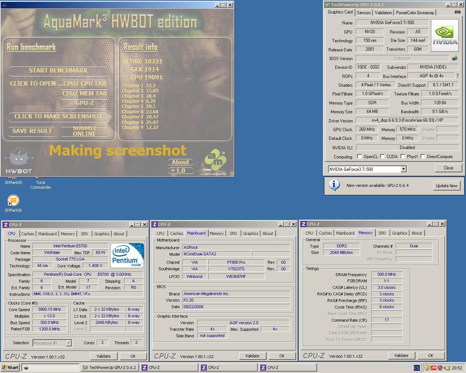Click CPUZ CPU TAB button
The width and height of the screenshot is (466, 373).
click(x=84, y=83)
